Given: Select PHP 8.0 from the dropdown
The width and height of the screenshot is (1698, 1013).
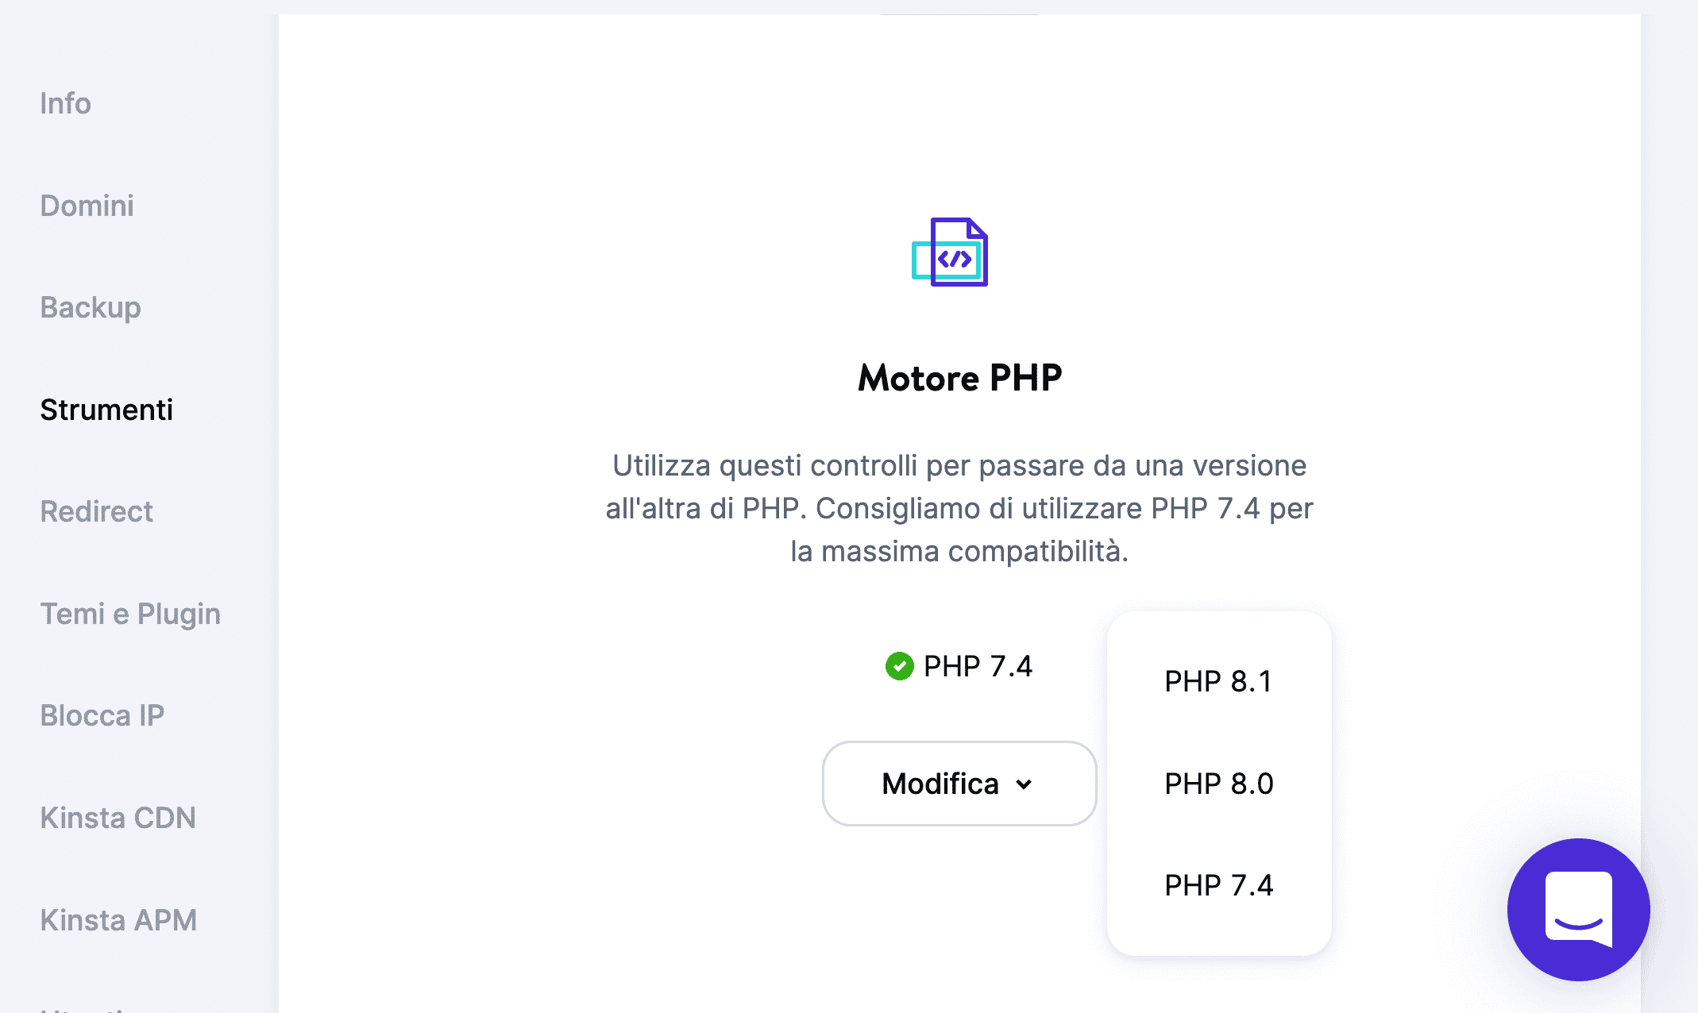Looking at the screenshot, I should [x=1219, y=784].
